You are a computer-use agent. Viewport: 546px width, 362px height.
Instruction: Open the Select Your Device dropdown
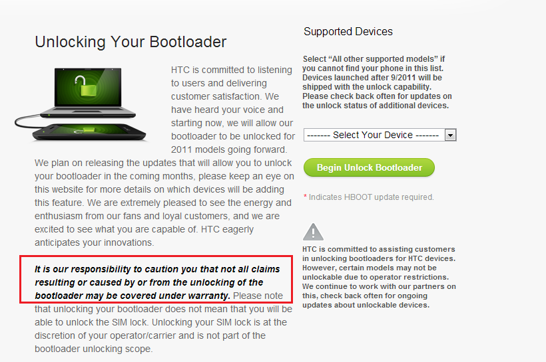(380, 135)
